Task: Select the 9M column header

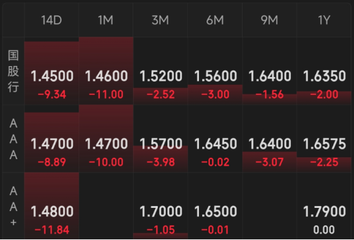Action: tap(269, 20)
